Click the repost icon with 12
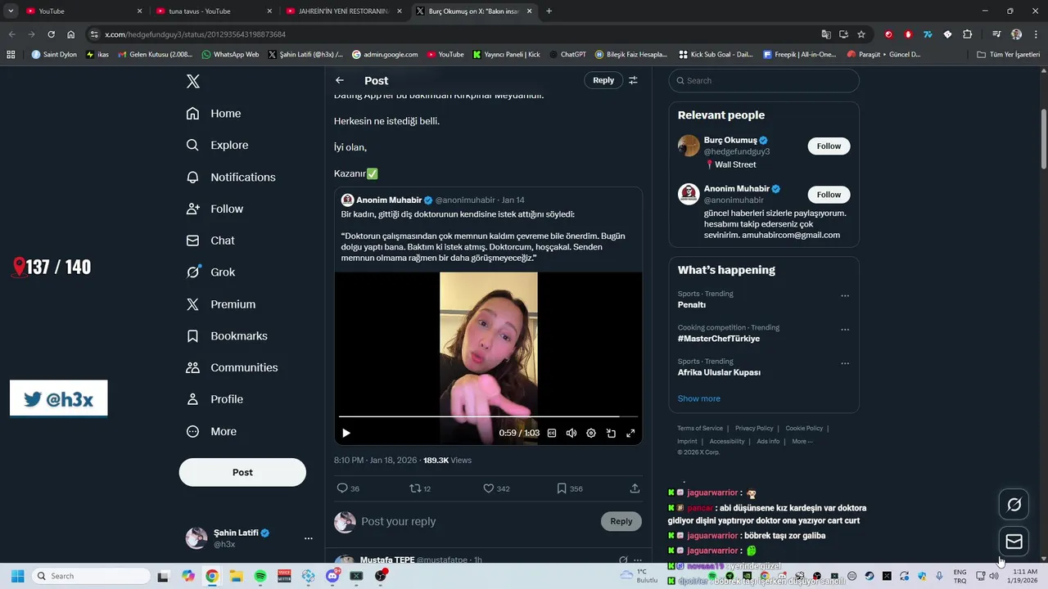Image resolution: width=1048 pixels, height=589 pixels. pyautogui.click(x=420, y=488)
